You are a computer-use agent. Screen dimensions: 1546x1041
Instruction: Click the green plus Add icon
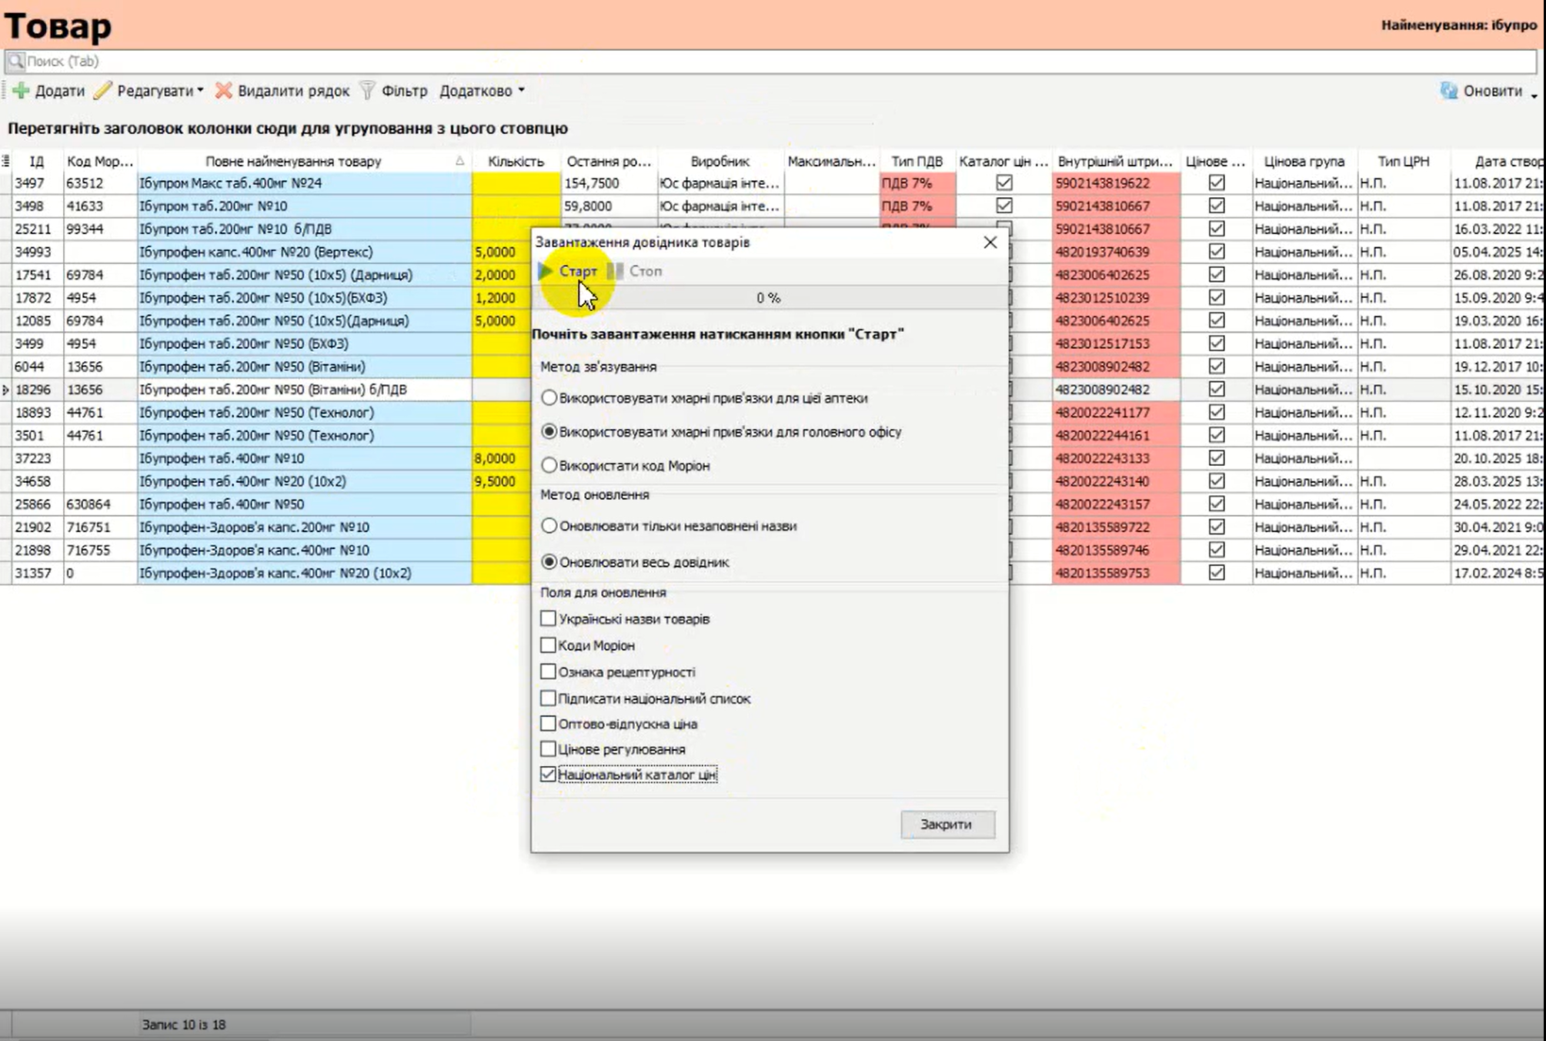[x=21, y=91]
